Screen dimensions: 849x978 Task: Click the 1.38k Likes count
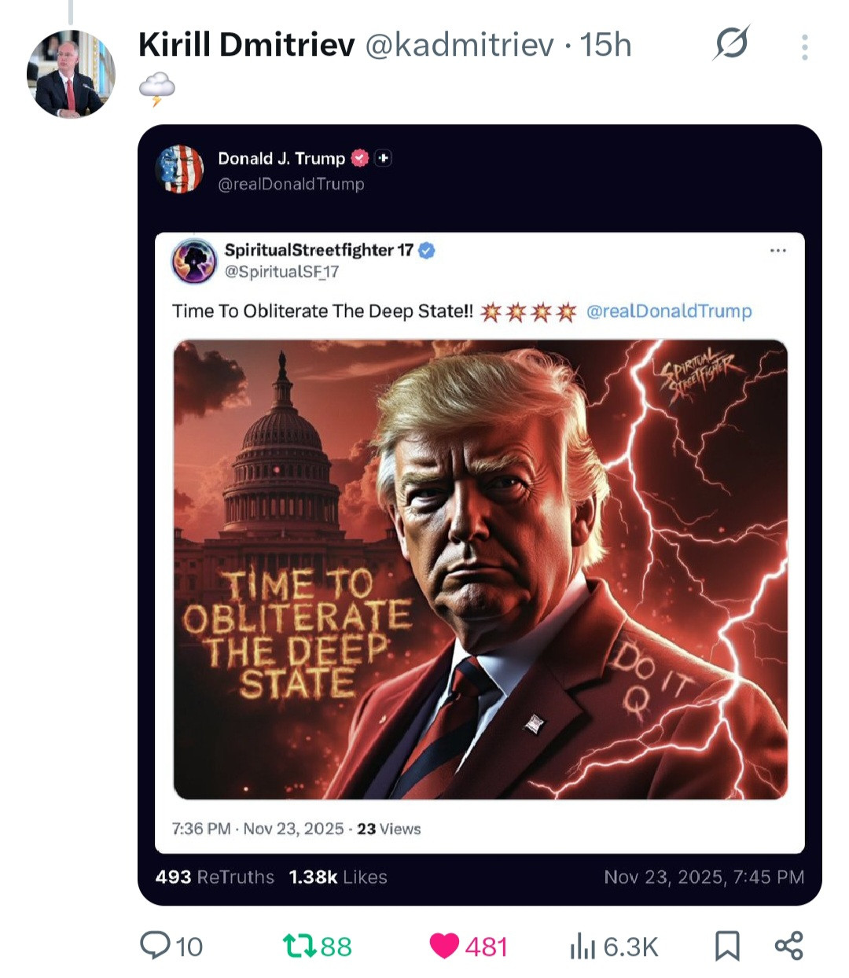click(x=338, y=877)
